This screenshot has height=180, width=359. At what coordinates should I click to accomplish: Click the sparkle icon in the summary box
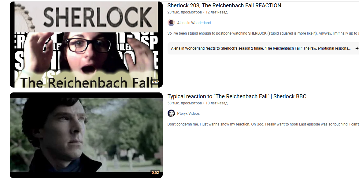[357, 48]
